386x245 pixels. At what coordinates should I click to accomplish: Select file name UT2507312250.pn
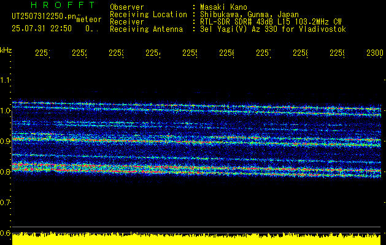44,17
